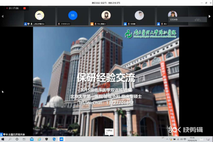Open the volume control in system tray
This screenshot has width=213, height=142.
(x=181, y=139)
